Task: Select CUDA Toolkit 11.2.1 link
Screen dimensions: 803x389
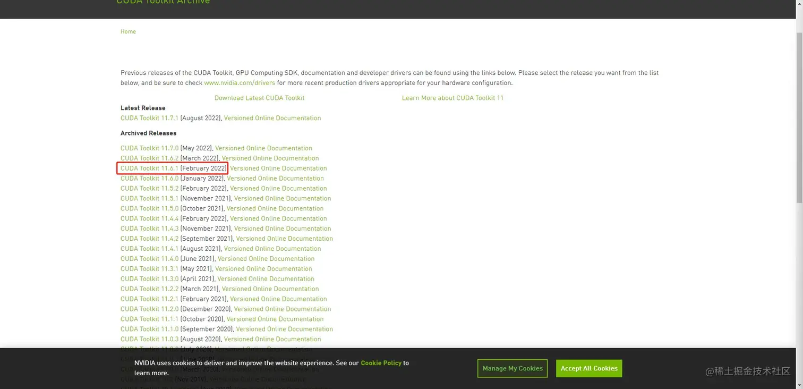Action: tap(149, 299)
